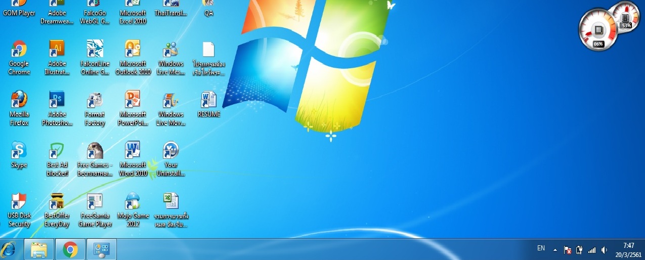The width and height of the screenshot is (645, 260).
Task: Open the RESUME Word document
Action: point(208,100)
